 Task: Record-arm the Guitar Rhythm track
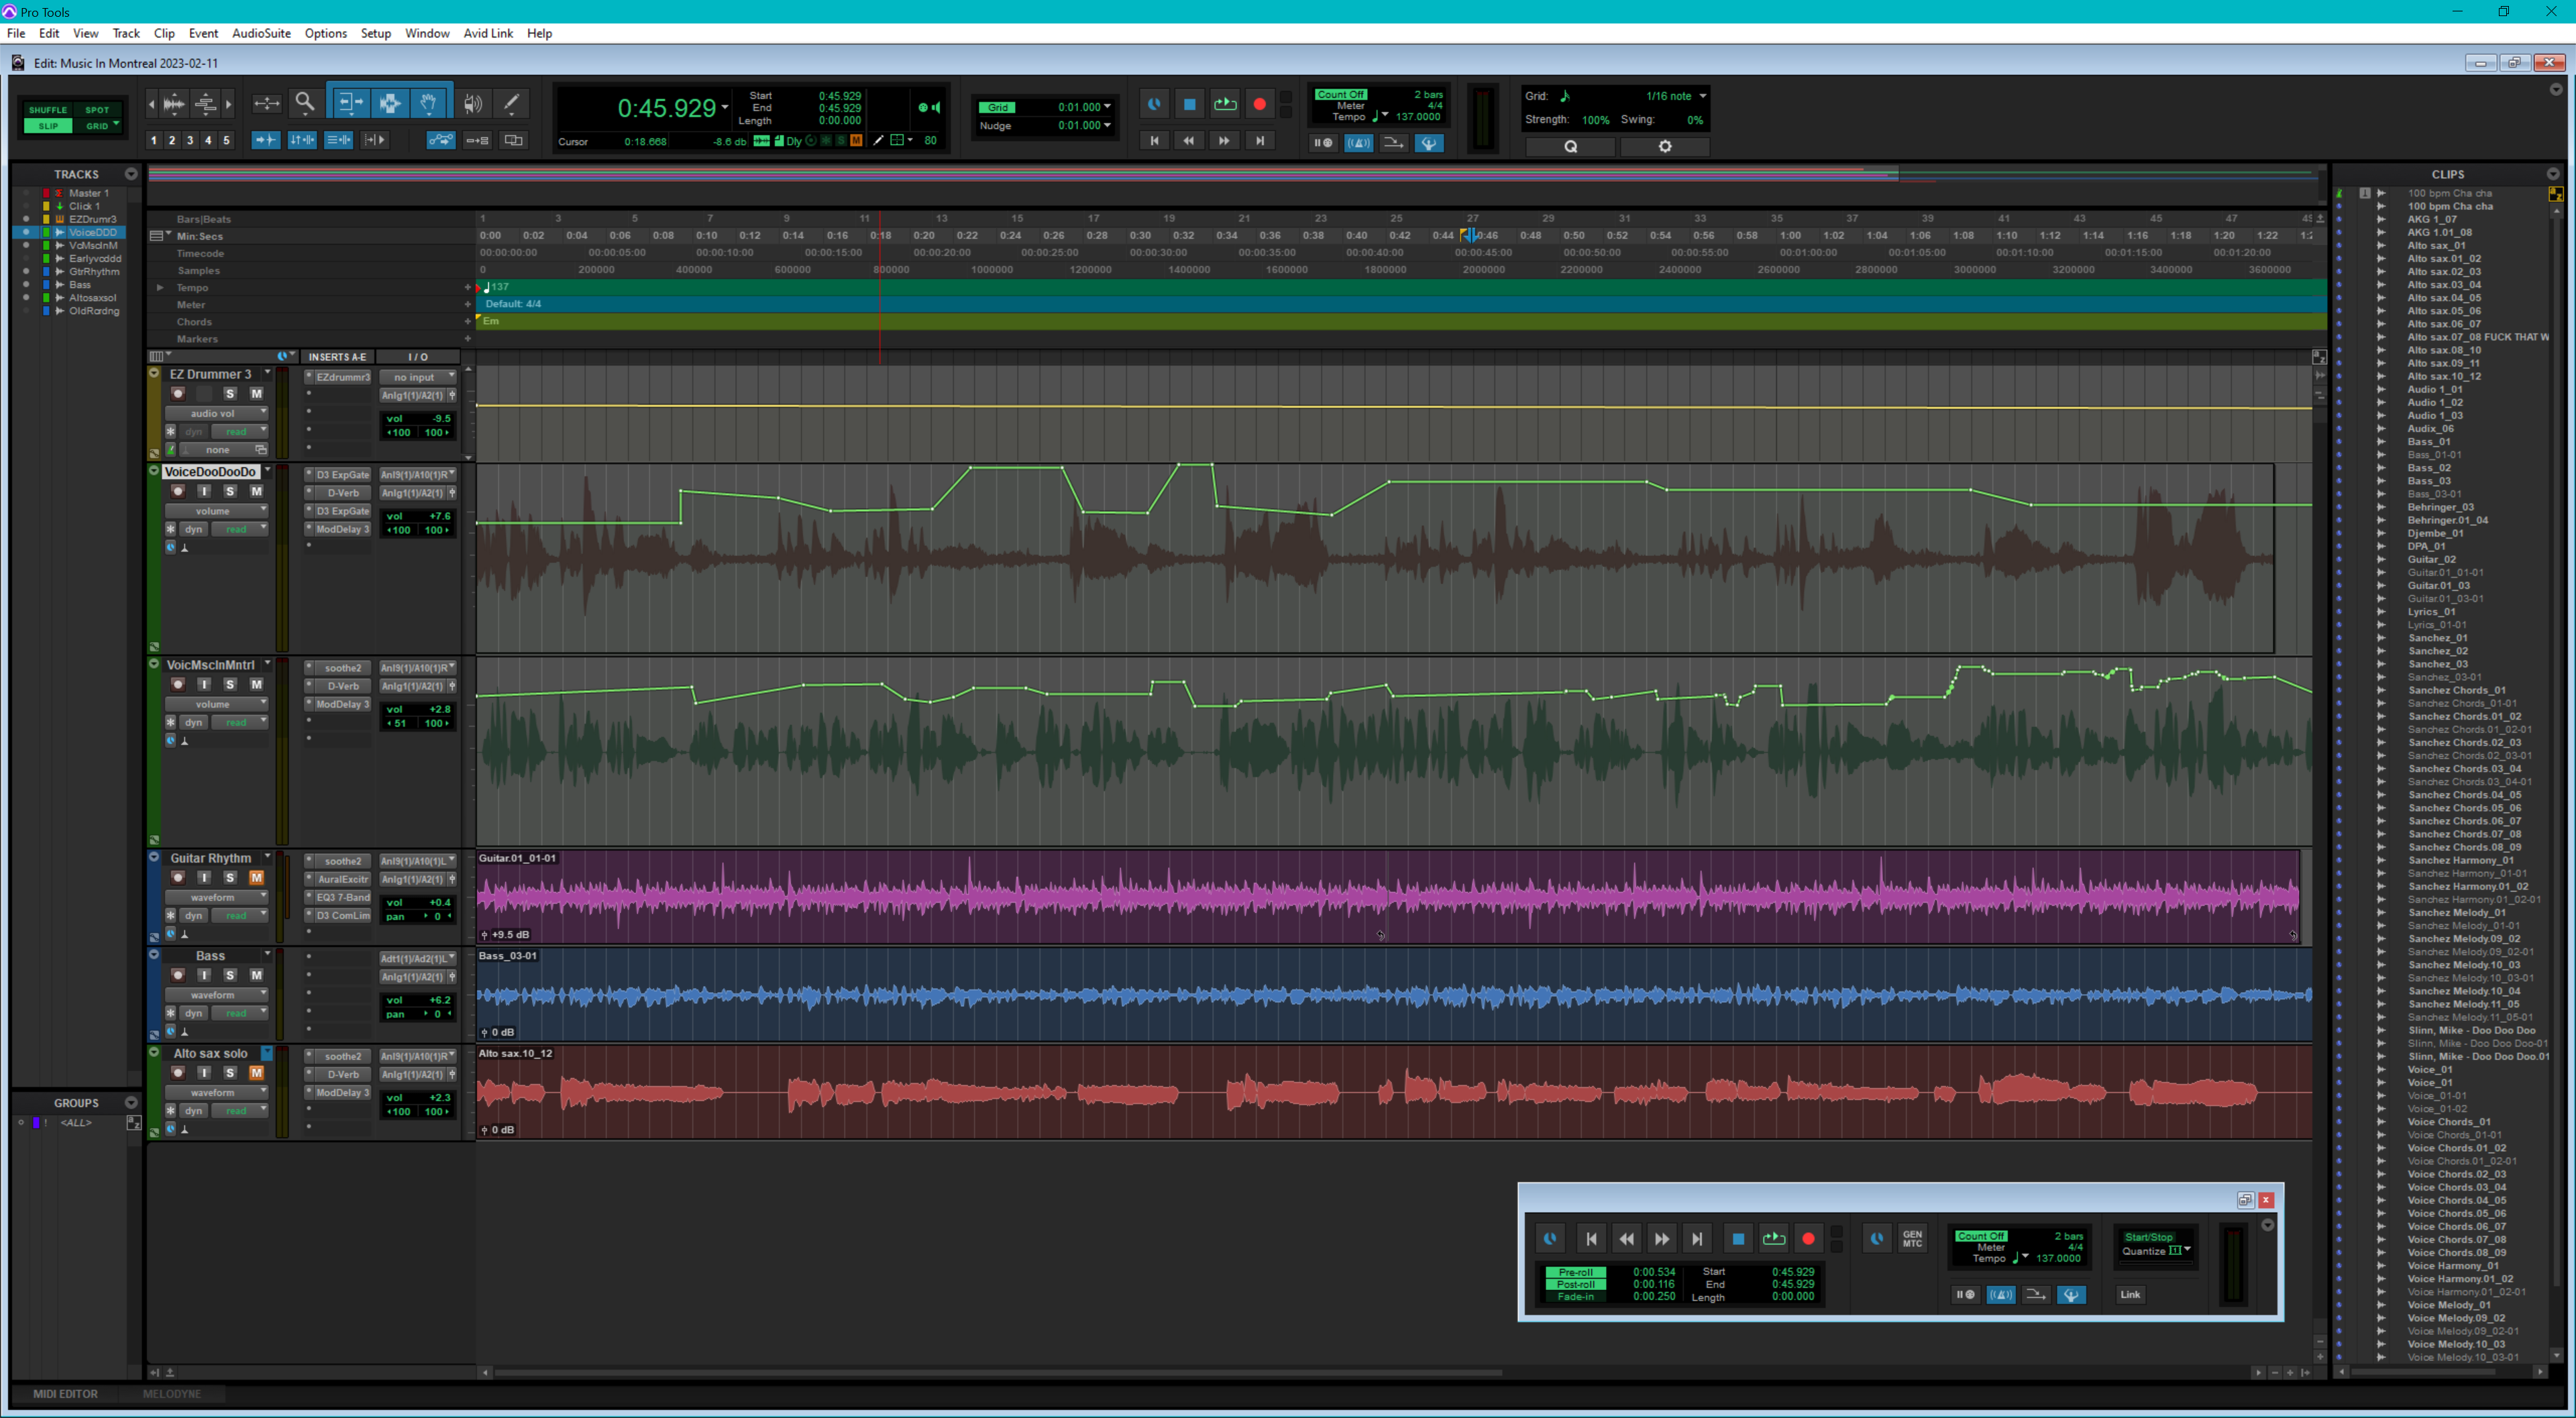coord(178,878)
